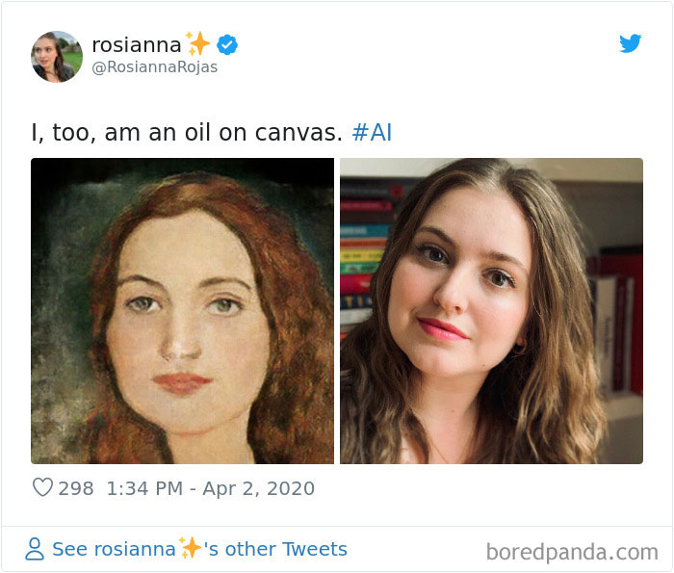Open the real selfie photo image
The width and height of the screenshot is (674, 573).
tap(491, 311)
